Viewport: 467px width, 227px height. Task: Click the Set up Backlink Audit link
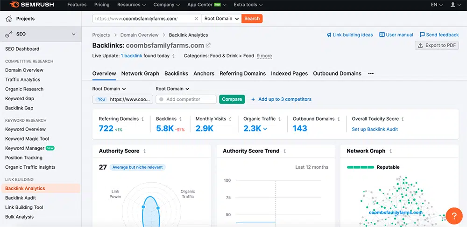(375, 129)
